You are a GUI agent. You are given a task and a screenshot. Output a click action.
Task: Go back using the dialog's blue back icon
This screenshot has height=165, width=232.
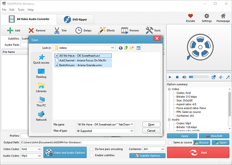[121, 48]
